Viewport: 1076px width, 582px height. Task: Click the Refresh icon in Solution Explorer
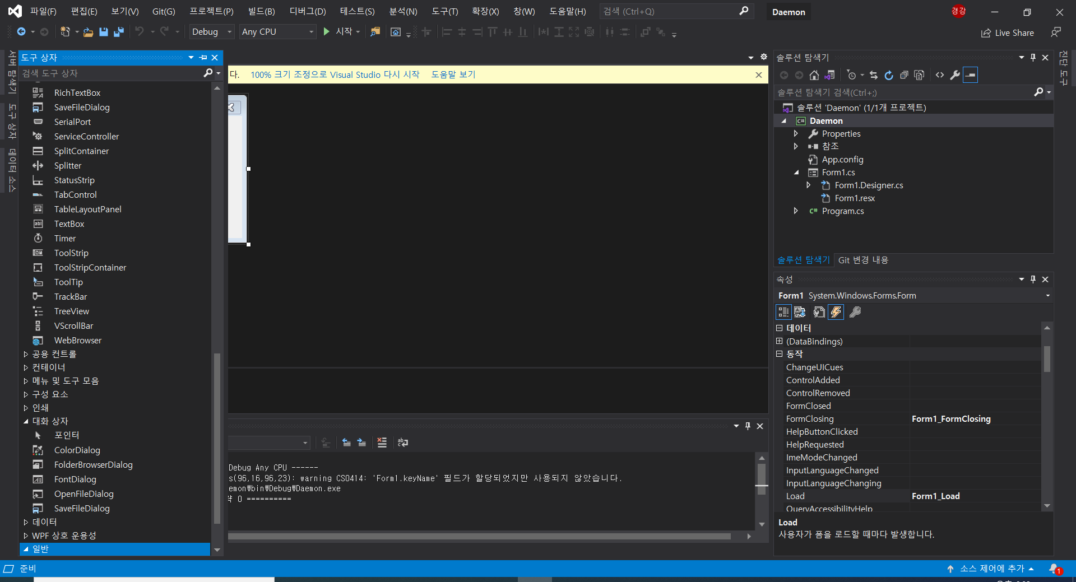tap(889, 75)
